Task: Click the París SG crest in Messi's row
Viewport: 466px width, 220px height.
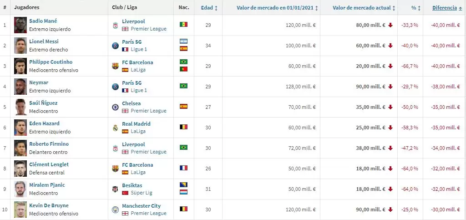Action: pyautogui.click(x=115, y=46)
